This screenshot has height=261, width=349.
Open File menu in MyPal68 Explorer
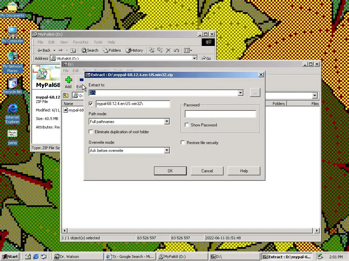[40, 42]
